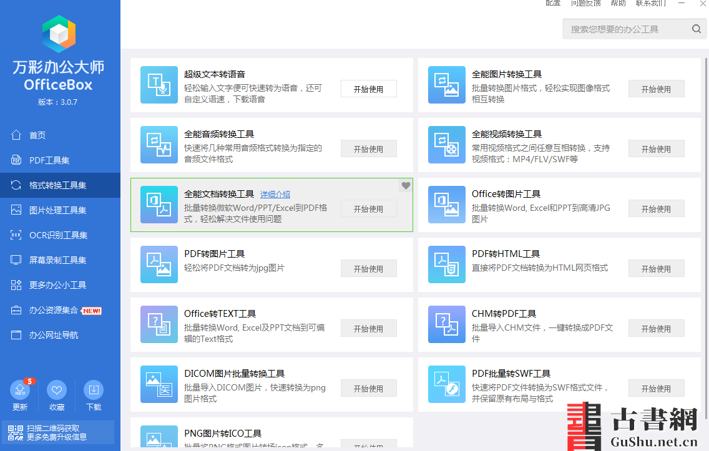Open 详细介绍 link for 全能文档转换工具
Image resolution: width=709 pixels, height=451 pixels.
point(275,195)
